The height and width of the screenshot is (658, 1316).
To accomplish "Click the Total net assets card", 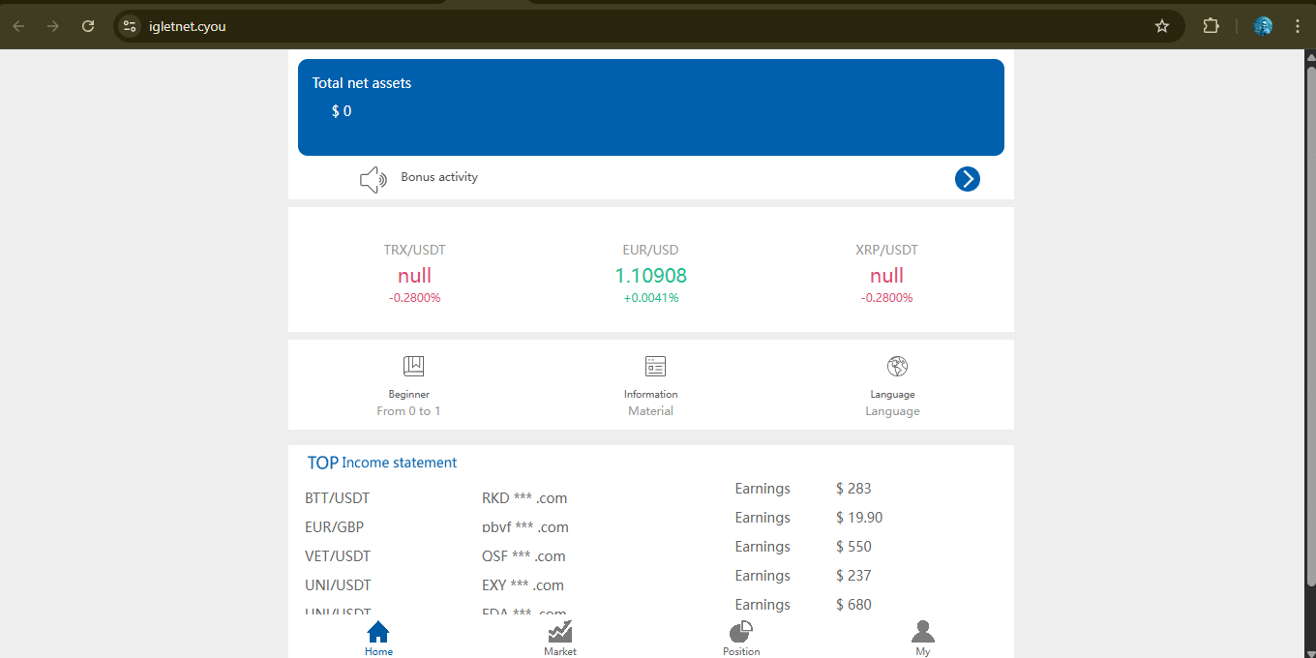I will pyautogui.click(x=650, y=106).
